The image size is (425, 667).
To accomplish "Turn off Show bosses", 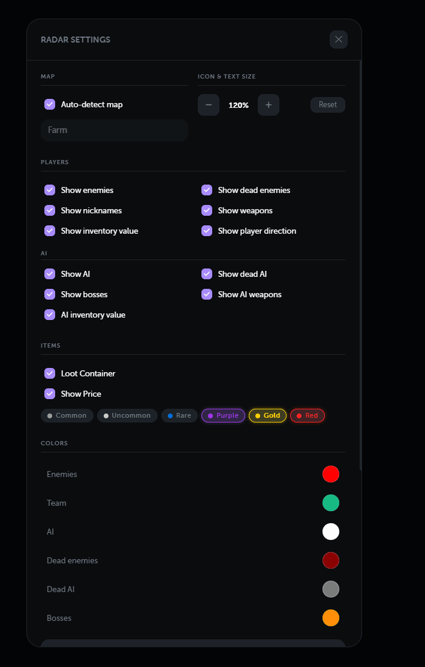I will point(50,294).
